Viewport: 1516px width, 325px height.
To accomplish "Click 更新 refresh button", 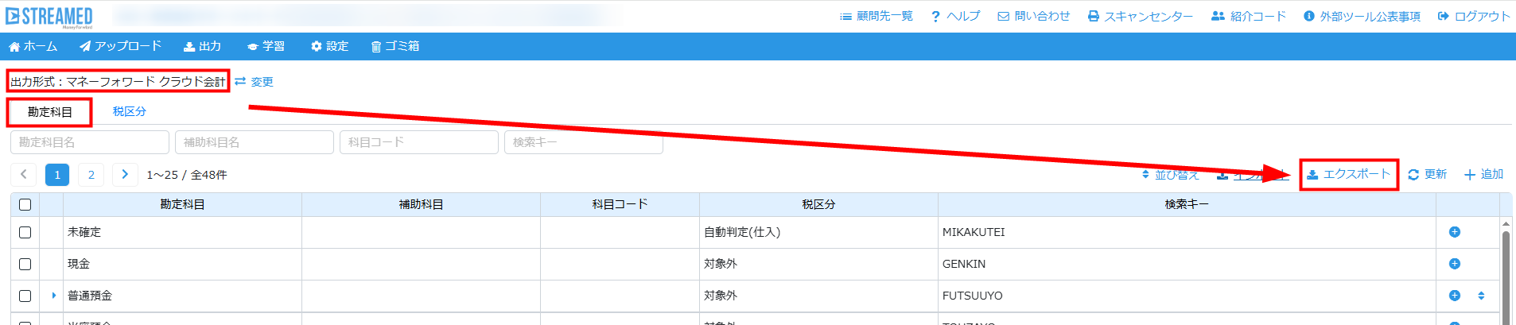I will (x=1427, y=174).
